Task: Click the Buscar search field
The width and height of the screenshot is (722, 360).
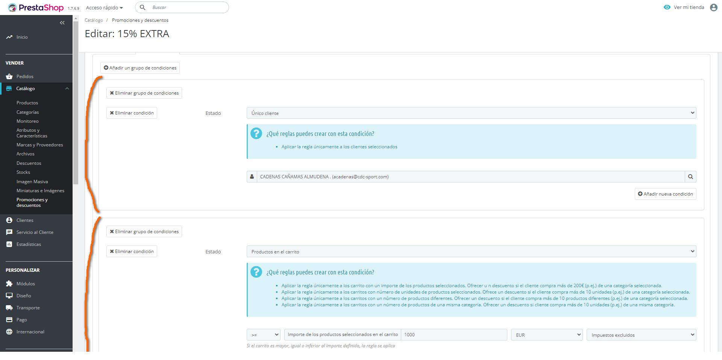Action: 182,8
